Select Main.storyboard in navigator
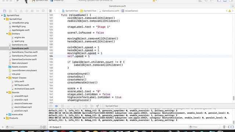The image size is (235, 132). (x=19, y=63)
